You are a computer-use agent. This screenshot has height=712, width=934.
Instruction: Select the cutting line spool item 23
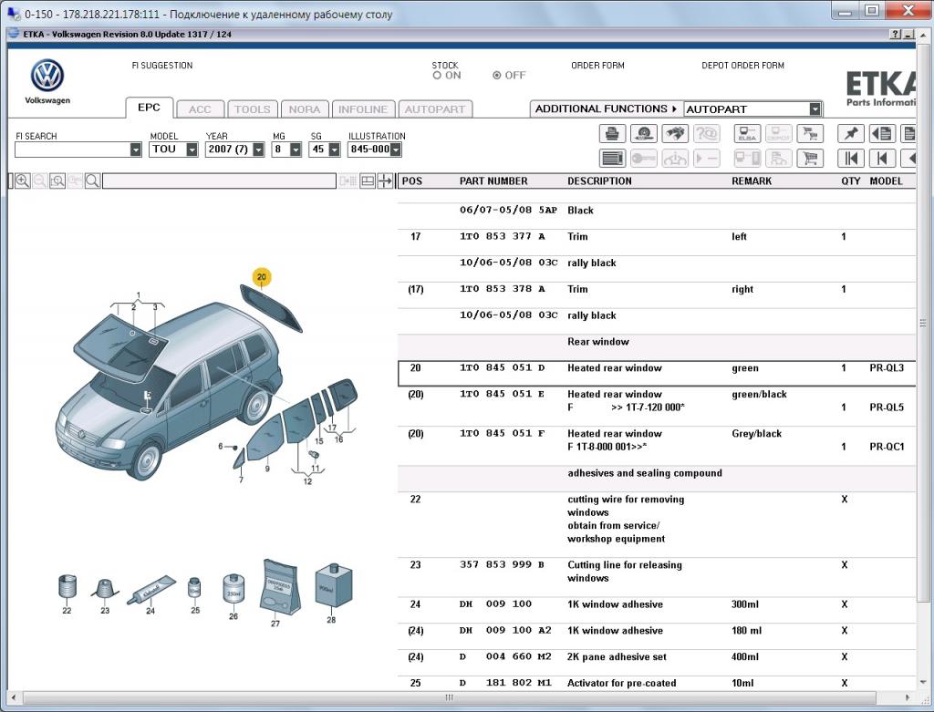pos(105,589)
